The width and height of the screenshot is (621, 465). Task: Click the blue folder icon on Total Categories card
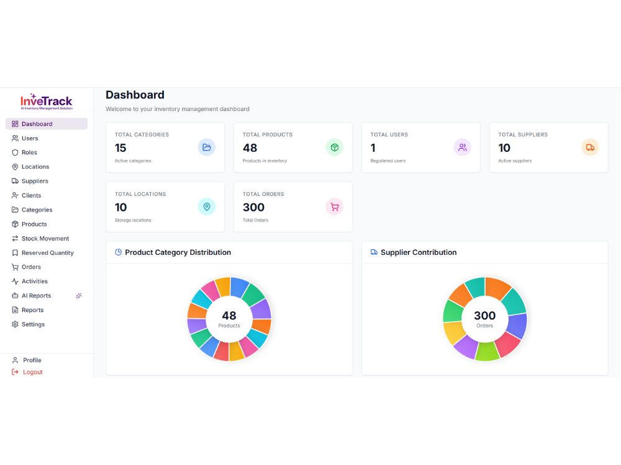coord(207,148)
